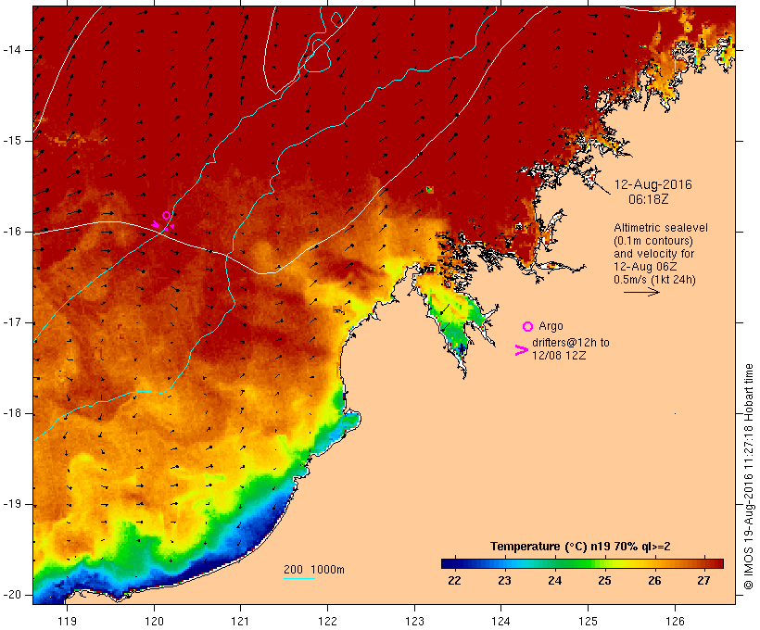Click the Argo float marker on the map
The width and height of the screenshot is (760, 630).
click(166, 215)
